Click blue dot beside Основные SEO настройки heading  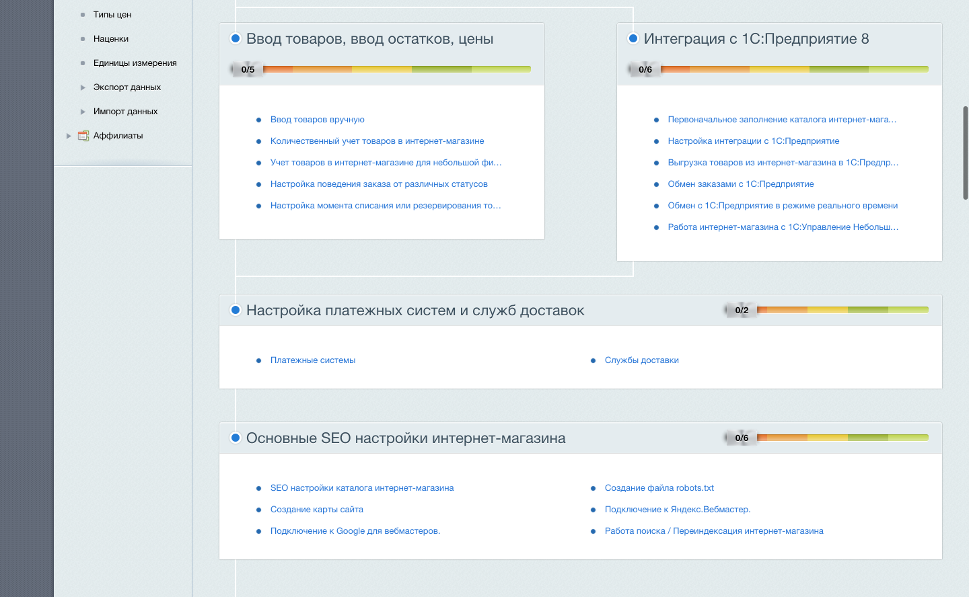(x=236, y=438)
